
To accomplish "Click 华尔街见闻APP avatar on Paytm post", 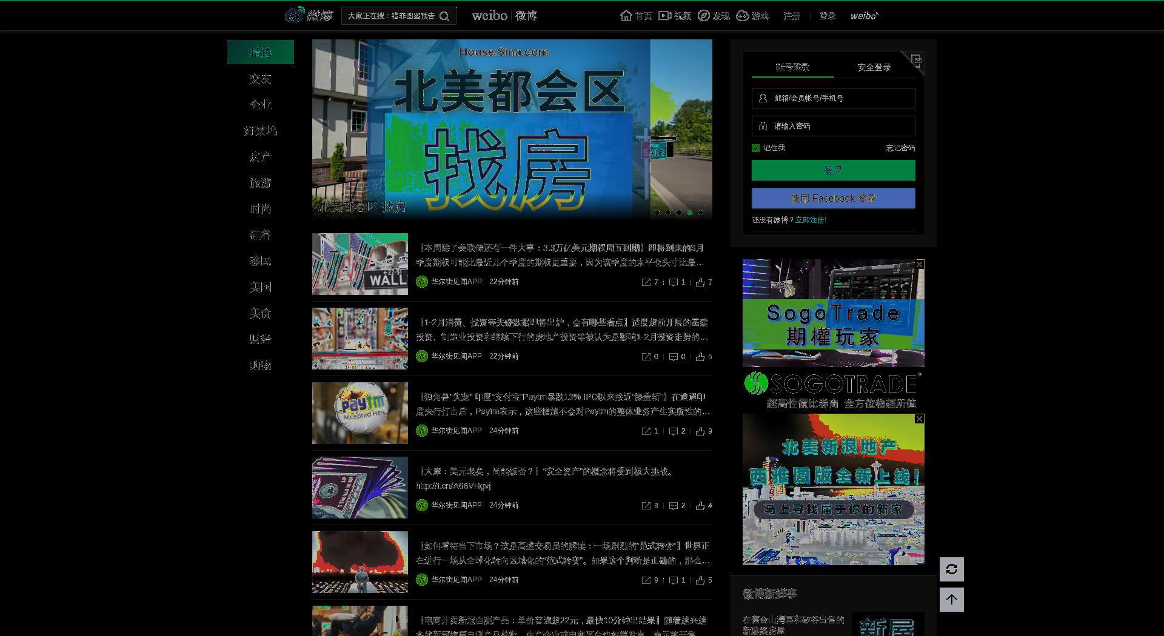I will pos(422,431).
